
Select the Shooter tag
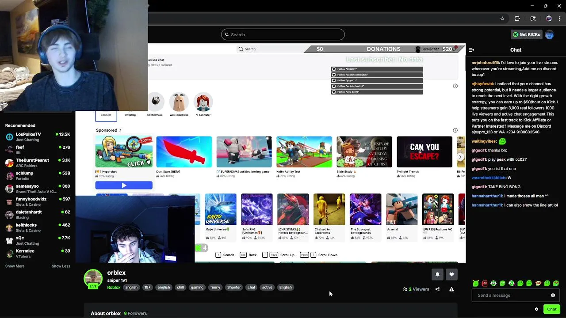pyautogui.click(x=234, y=288)
